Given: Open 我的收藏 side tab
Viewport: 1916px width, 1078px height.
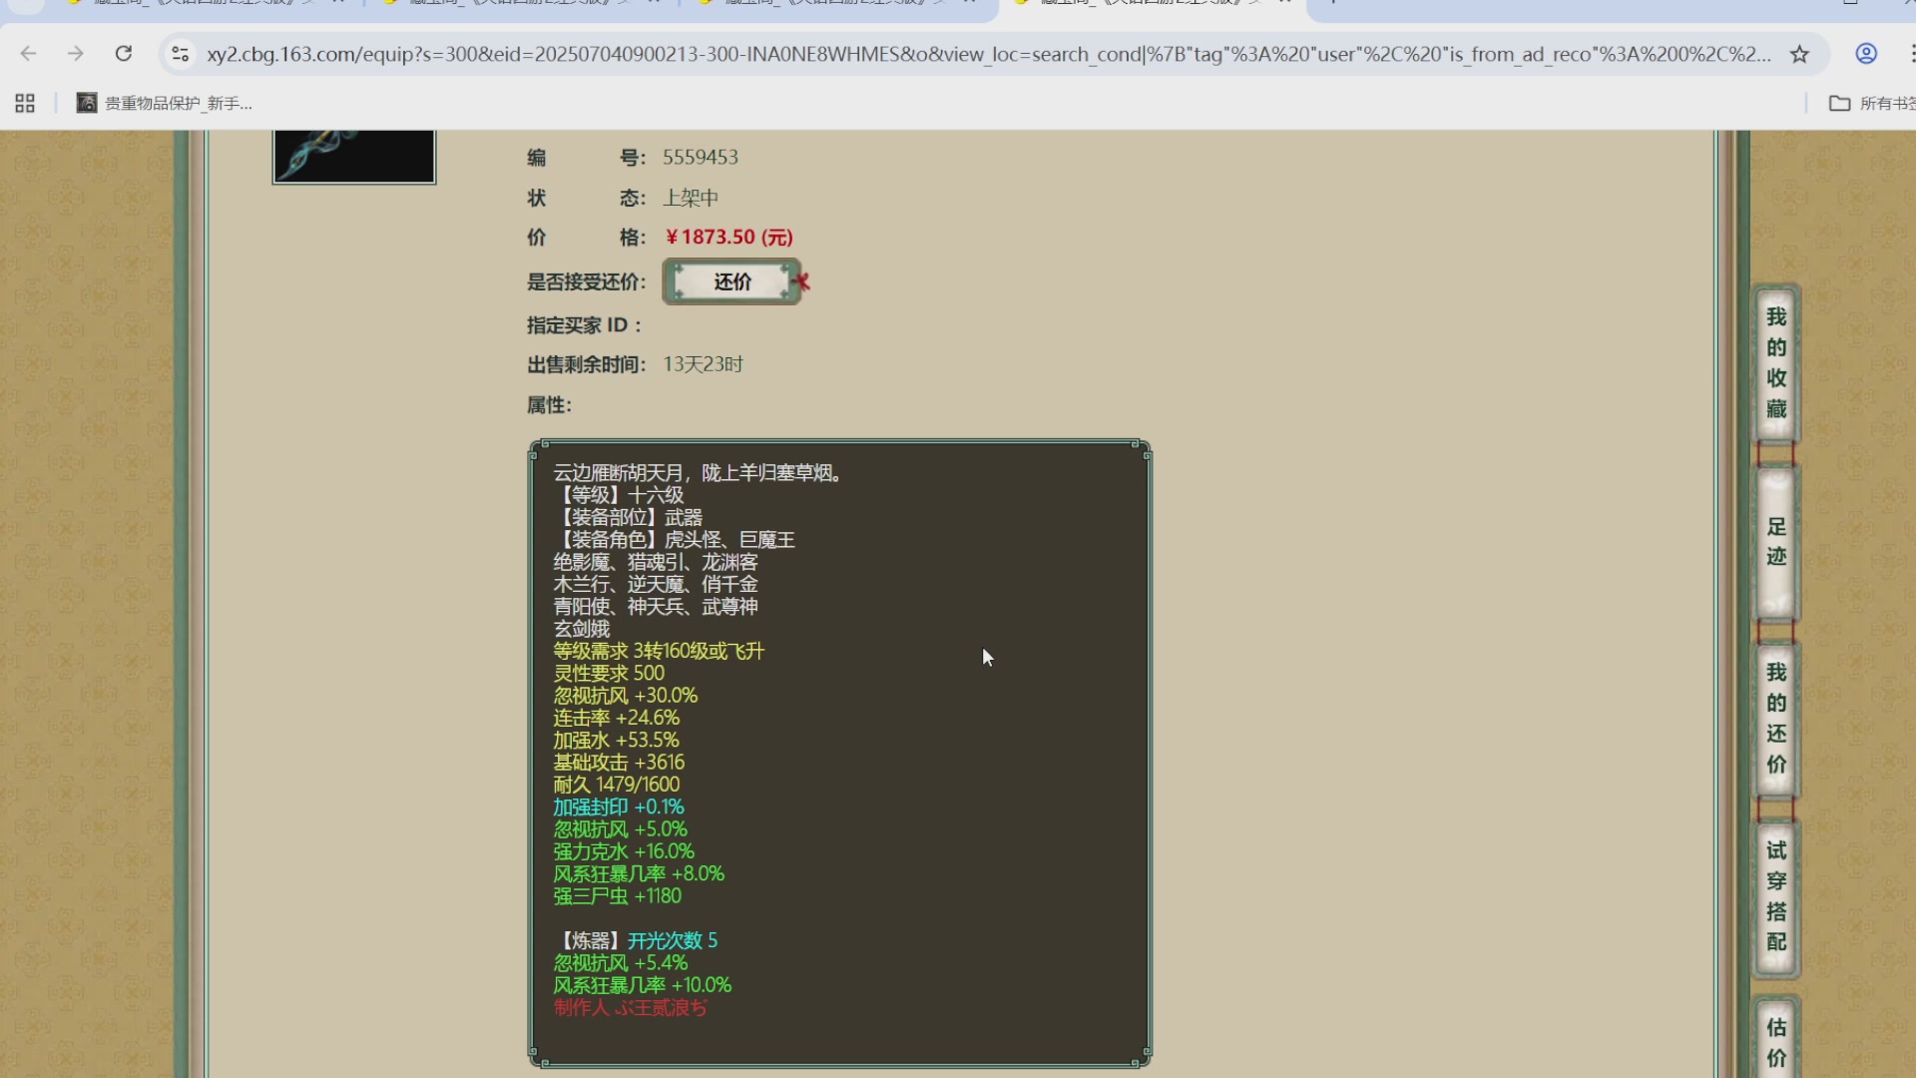Looking at the screenshot, I should [x=1776, y=362].
